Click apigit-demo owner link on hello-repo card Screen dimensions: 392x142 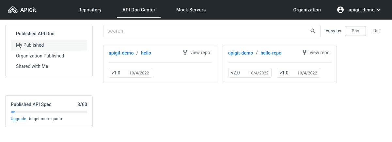tap(241, 53)
